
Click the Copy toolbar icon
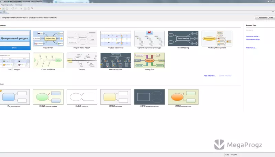click(25, 8)
